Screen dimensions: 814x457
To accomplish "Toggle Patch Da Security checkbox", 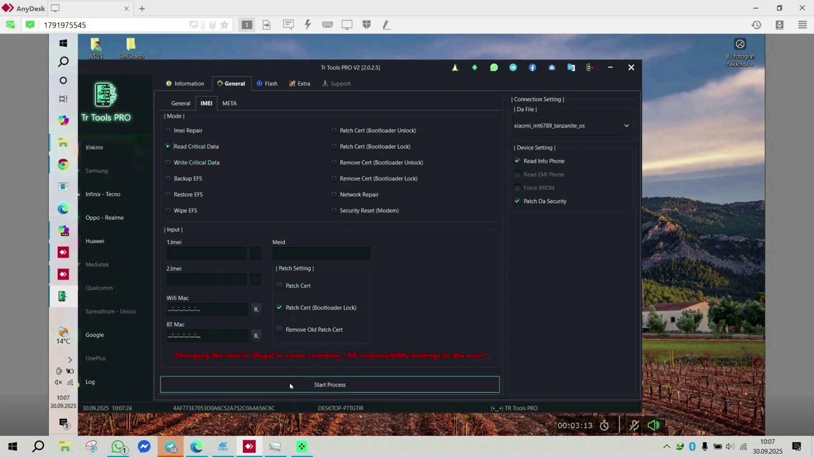I will coord(517,201).
